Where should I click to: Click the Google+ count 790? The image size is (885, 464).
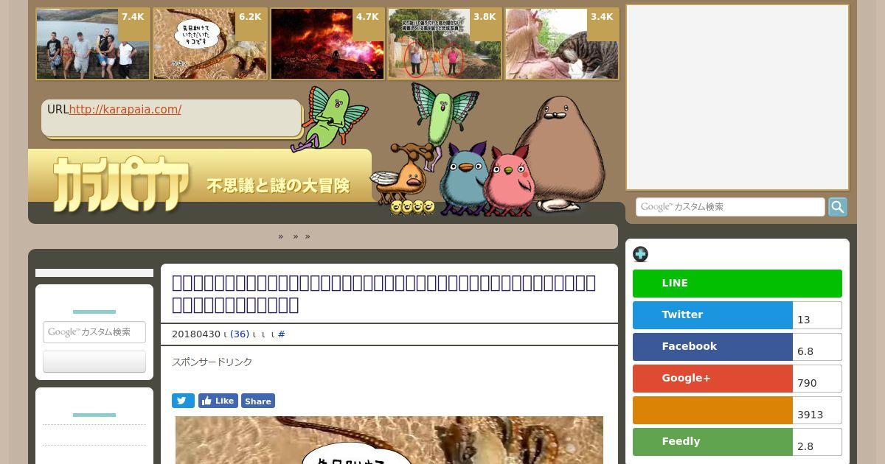(x=817, y=379)
